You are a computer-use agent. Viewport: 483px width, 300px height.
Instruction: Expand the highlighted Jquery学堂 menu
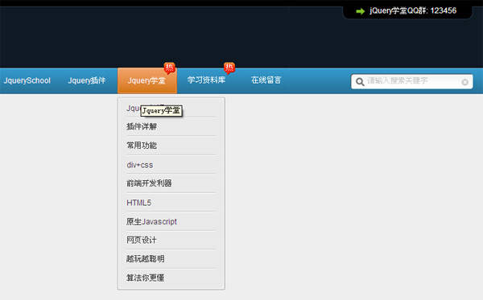147,80
